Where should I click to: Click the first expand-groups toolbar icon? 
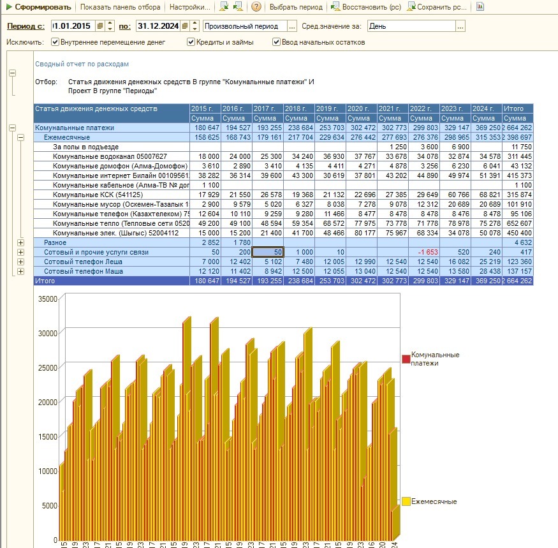tap(224, 8)
